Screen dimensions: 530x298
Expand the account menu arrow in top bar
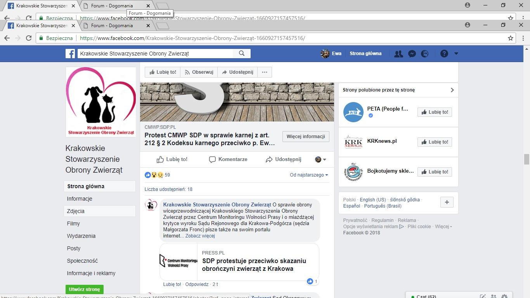coord(456,54)
